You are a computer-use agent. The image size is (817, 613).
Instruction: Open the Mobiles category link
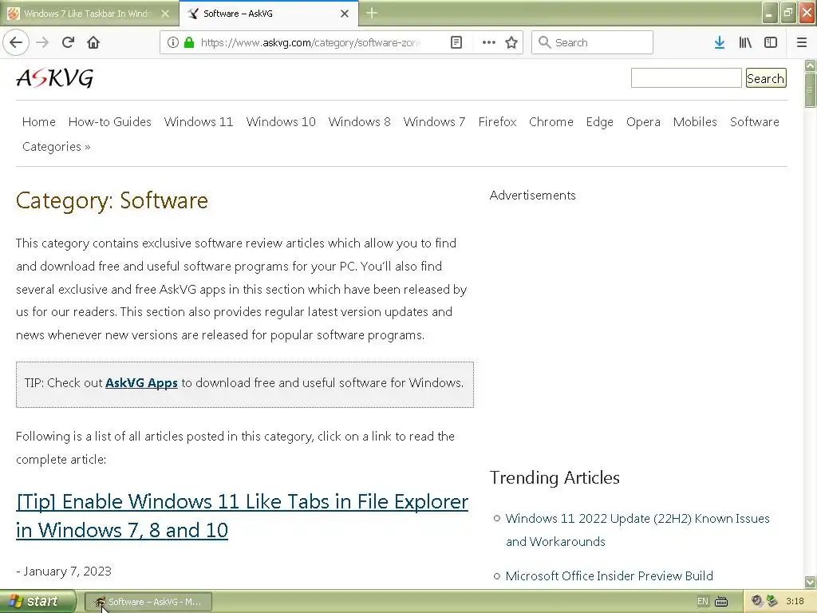click(695, 121)
